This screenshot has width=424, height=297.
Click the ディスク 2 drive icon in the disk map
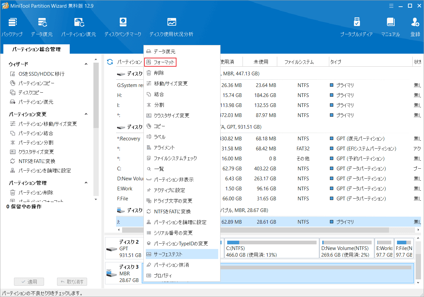tap(111, 249)
